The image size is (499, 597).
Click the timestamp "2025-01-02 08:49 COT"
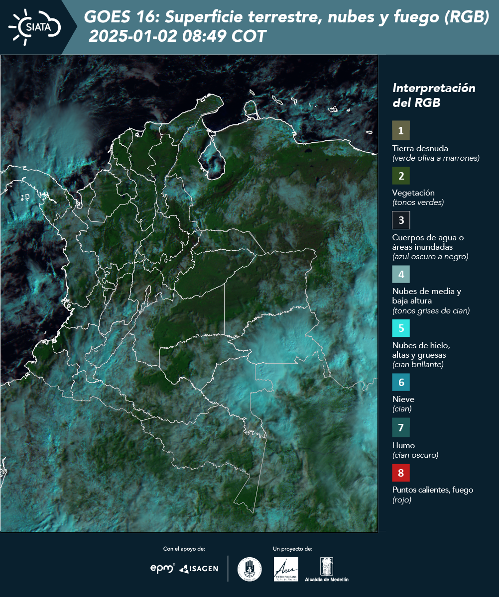[178, 37]
